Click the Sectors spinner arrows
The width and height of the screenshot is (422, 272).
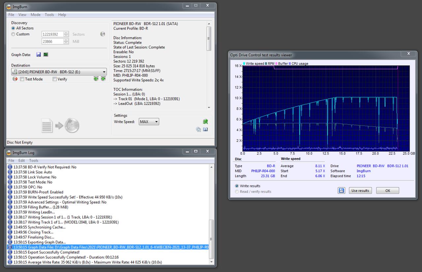tap(66, 34)
